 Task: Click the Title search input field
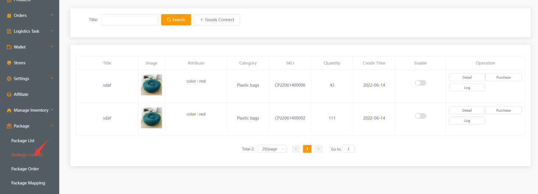coord(130,20)
